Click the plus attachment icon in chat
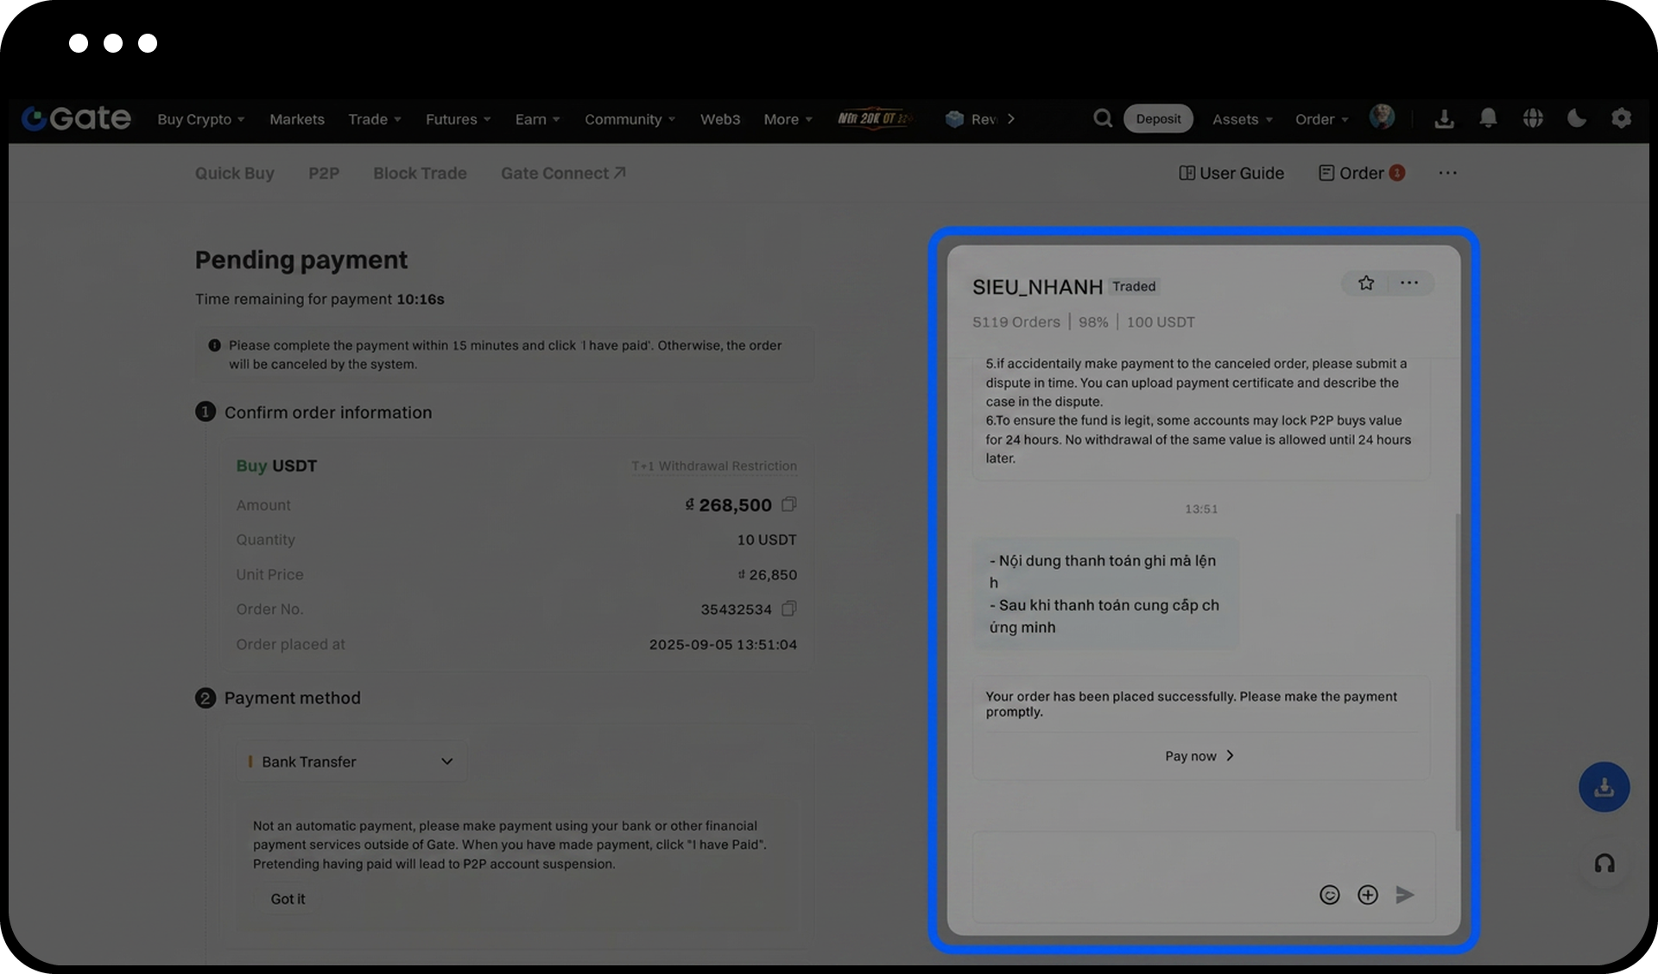 (1367, 895)
